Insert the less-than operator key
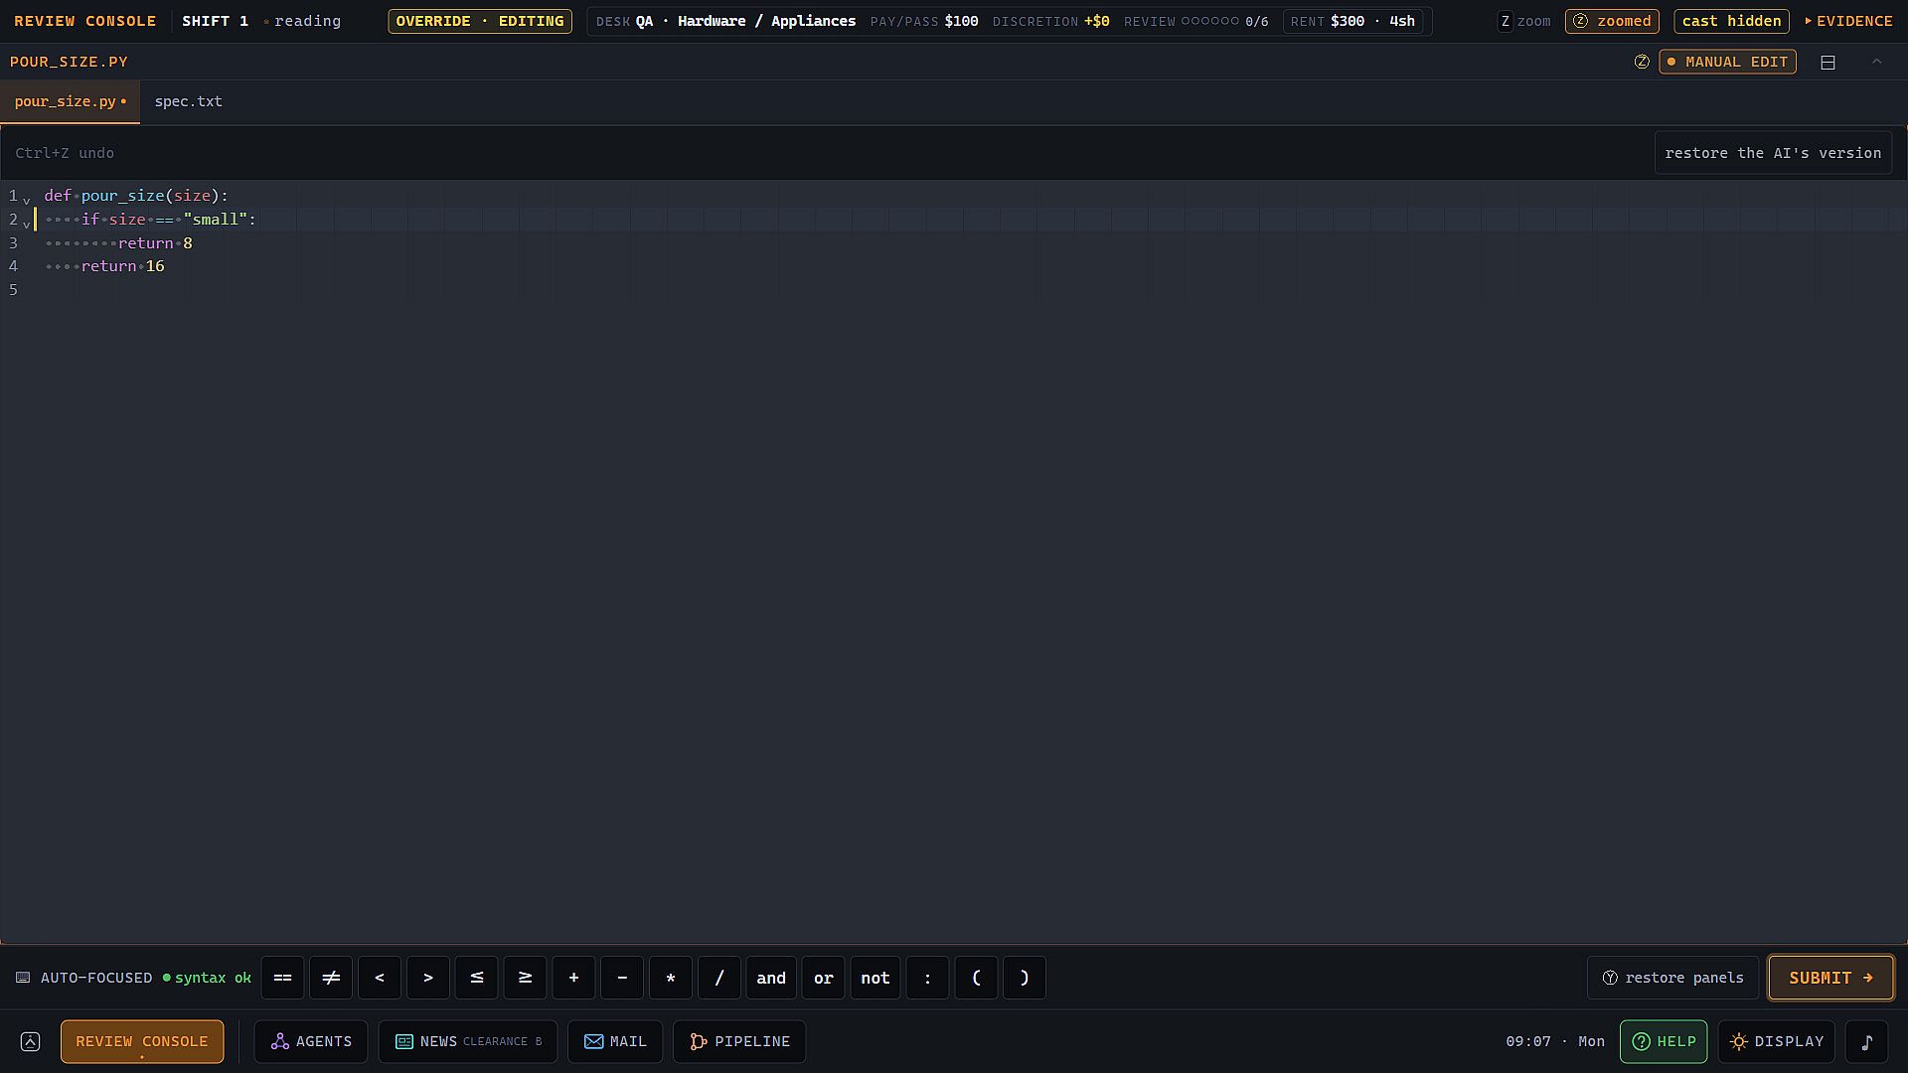Image resolution: width=1908 pixels, height=1073 pixels. tap(380, 978)
